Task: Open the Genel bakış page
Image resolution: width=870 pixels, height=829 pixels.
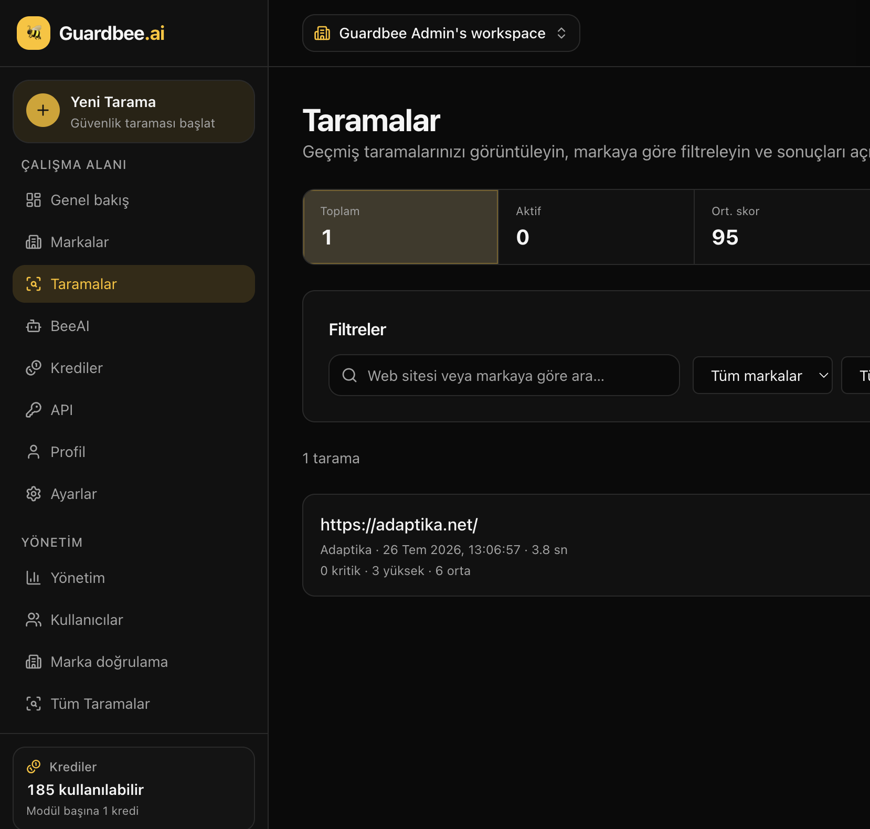Action: [134, 200]
